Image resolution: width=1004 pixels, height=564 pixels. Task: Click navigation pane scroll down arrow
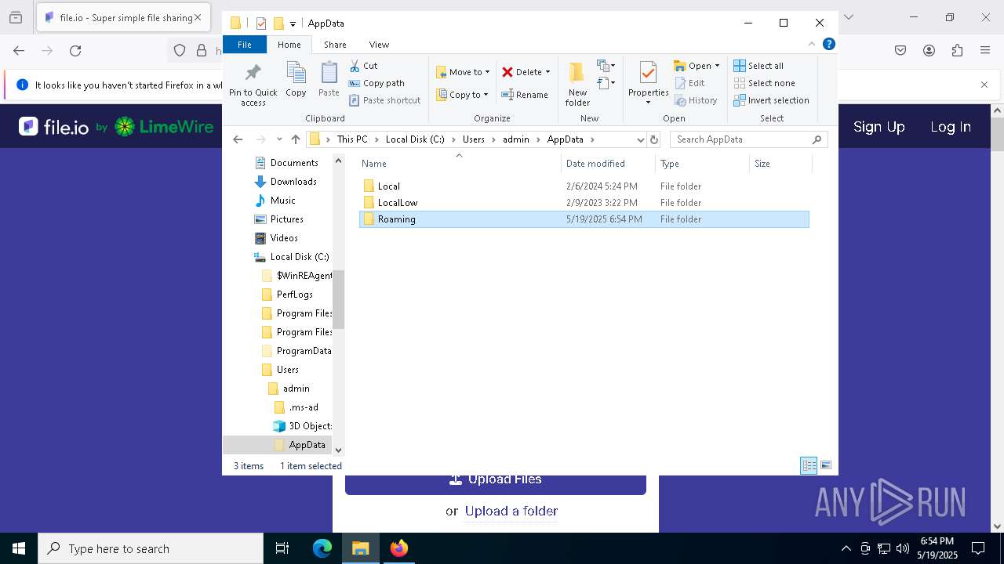coord(338,450)
